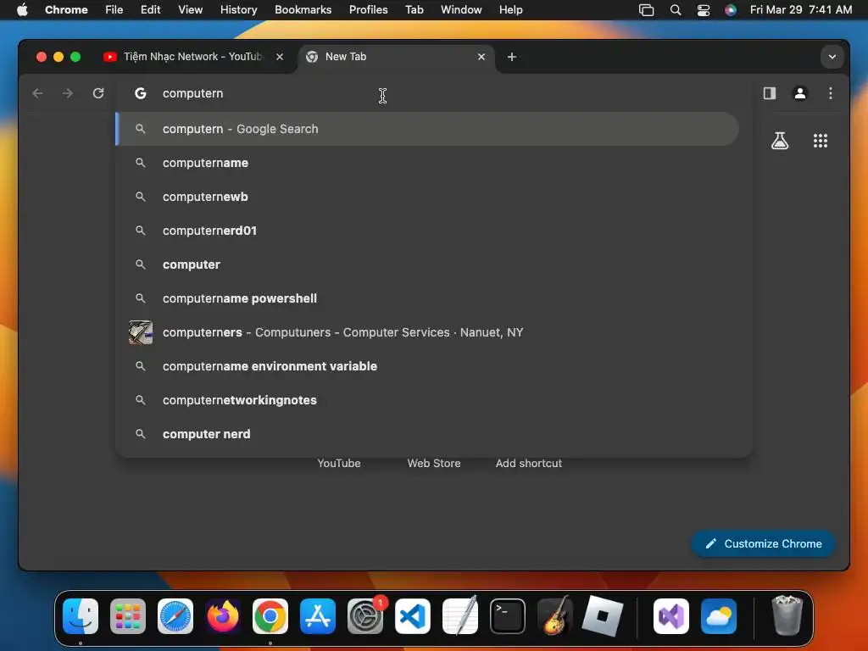Select suggestion computername
Image resolution: width=868 pixels, height=651 pixels.
(427, 163)
